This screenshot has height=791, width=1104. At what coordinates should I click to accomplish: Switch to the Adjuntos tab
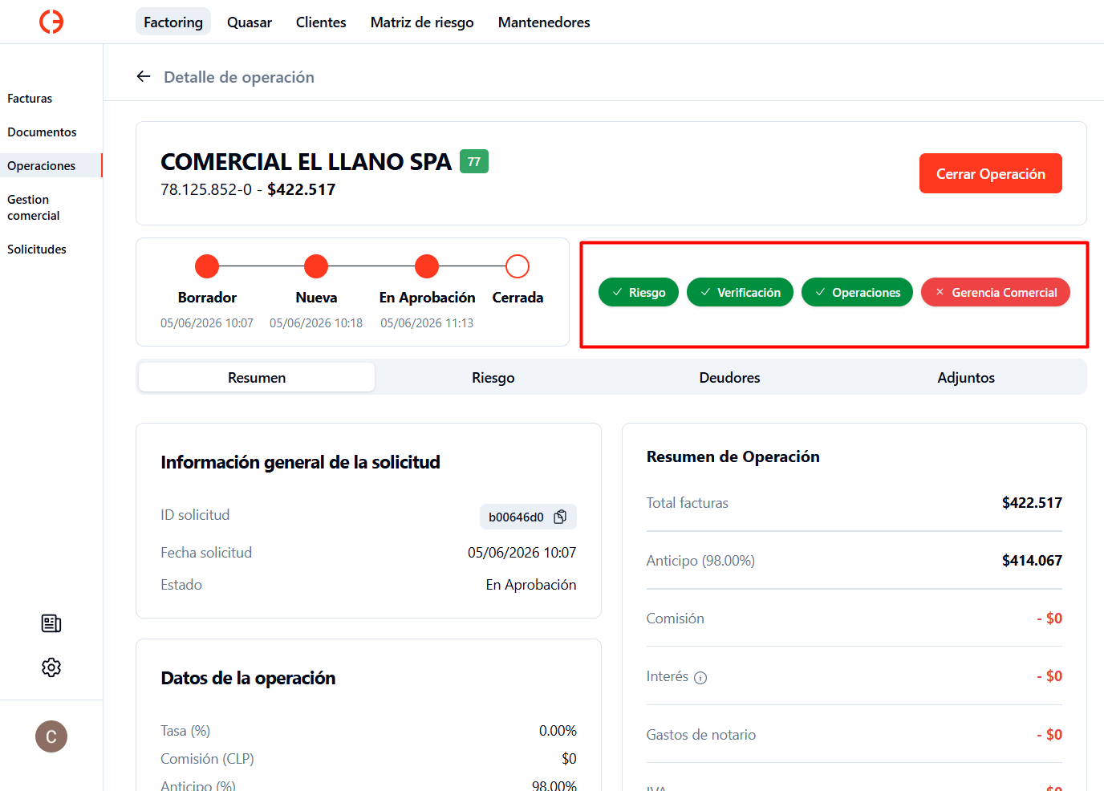point(966,377)
